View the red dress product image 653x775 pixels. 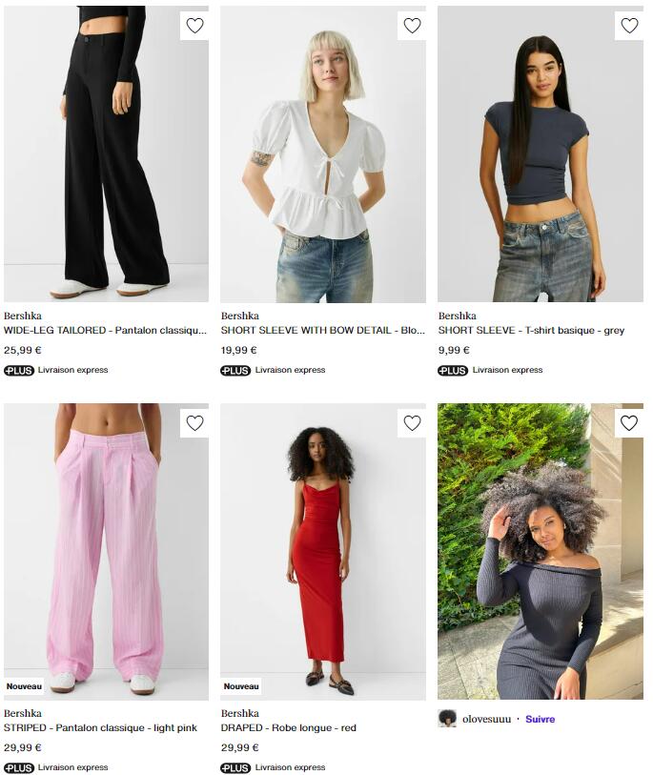click(323, 552)
